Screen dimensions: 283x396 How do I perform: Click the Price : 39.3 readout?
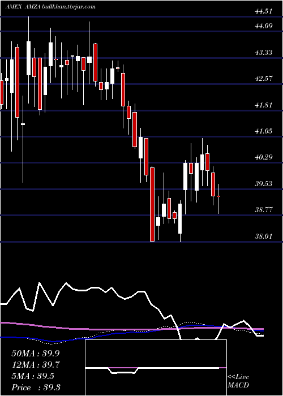[x=36, y=388]
